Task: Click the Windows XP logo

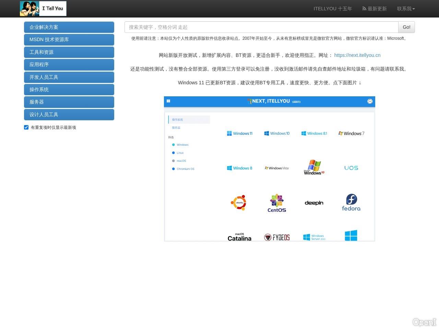Action: (x=313, y=167)
